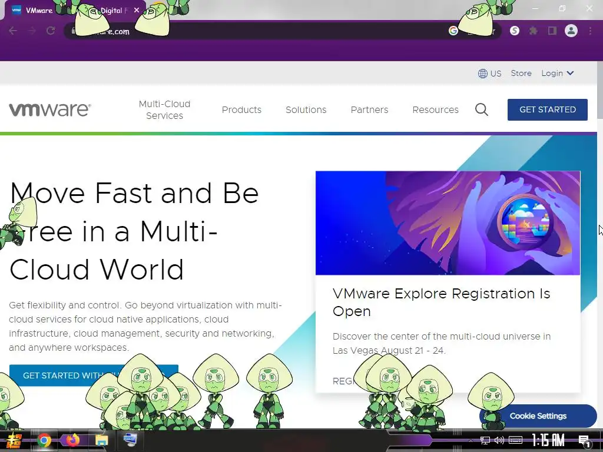Click the GET STARTED WITH hero button
The width and height of the screenshot is (603, 452).
[x=94, y=375]
